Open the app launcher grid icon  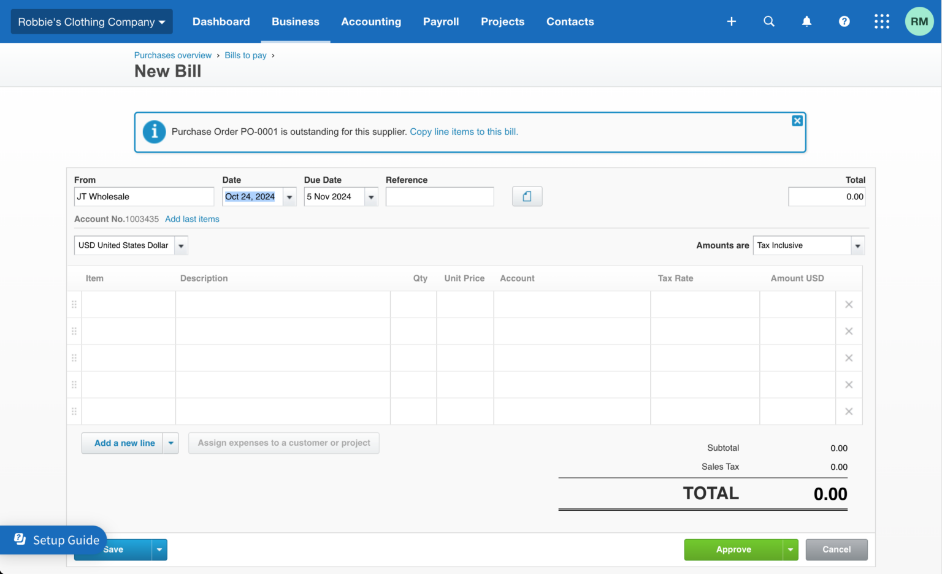881,21
